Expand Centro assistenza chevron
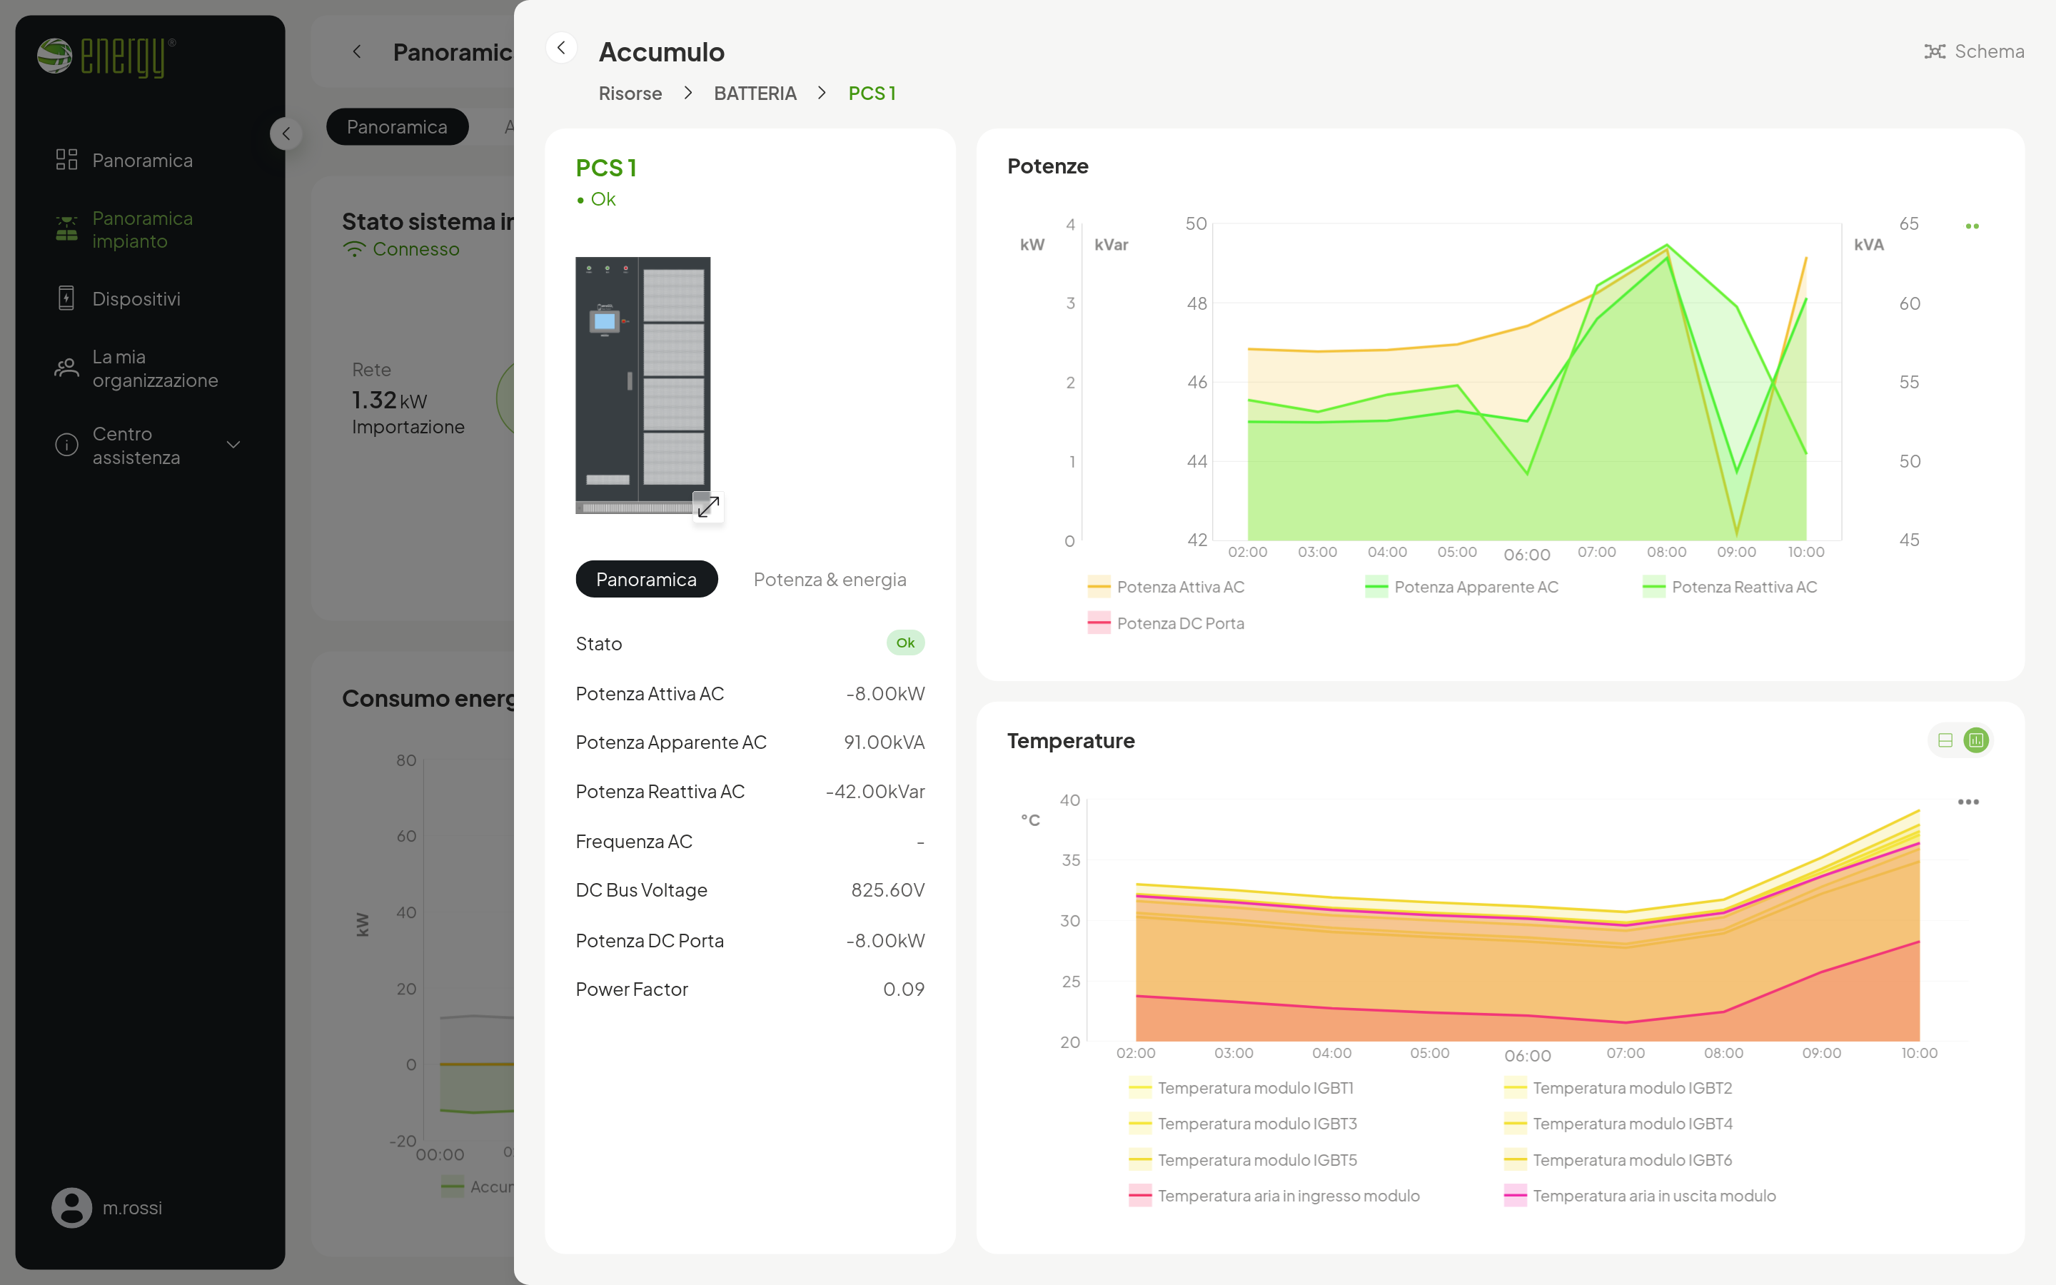Viewport: 2056px width, 1285px height. coord(233,445)
